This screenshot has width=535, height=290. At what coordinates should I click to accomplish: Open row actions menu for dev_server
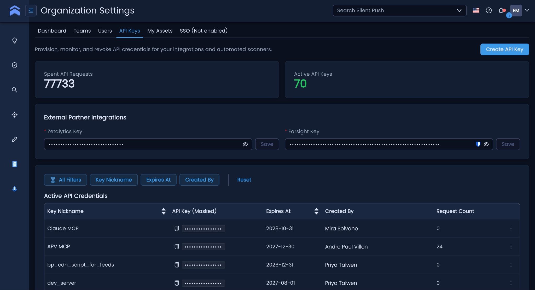511,283
